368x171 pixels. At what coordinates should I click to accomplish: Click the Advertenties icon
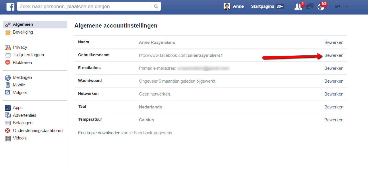8,115
